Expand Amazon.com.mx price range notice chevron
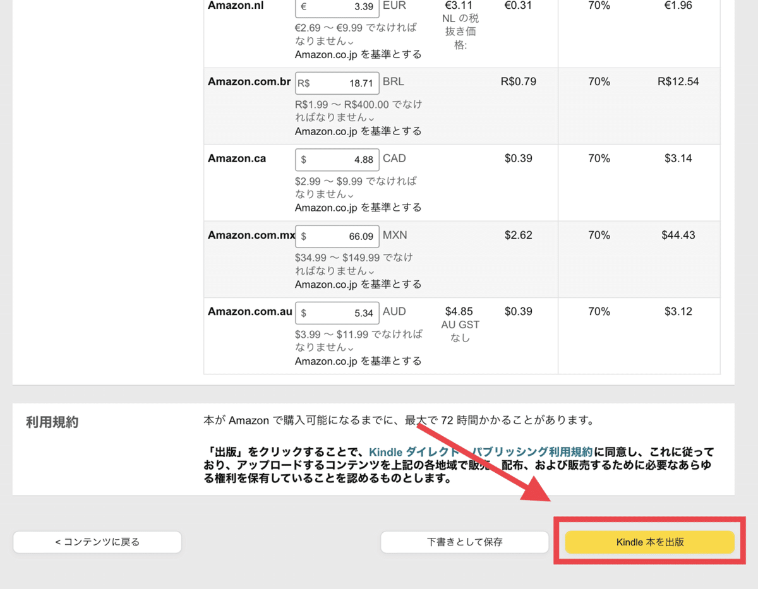Screen dimensions: 758x589 click(371, 271)
